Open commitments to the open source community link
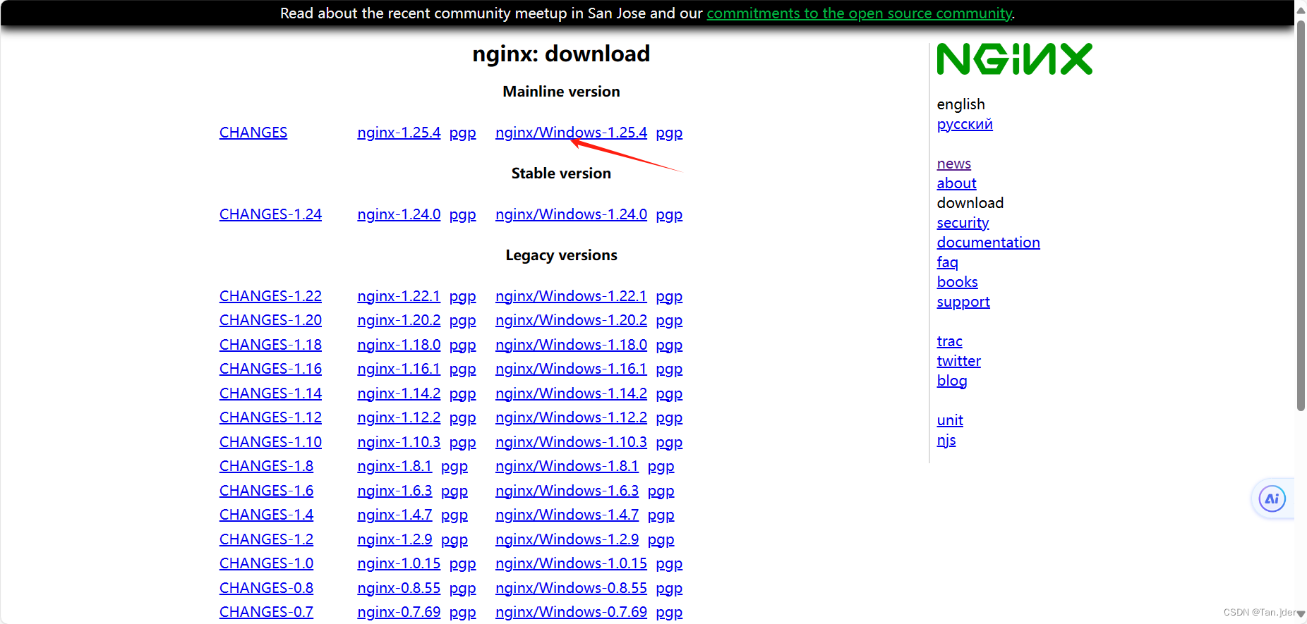Image resolution: width=1307 pixels, height=624 pixels. [x=859, y=13]
